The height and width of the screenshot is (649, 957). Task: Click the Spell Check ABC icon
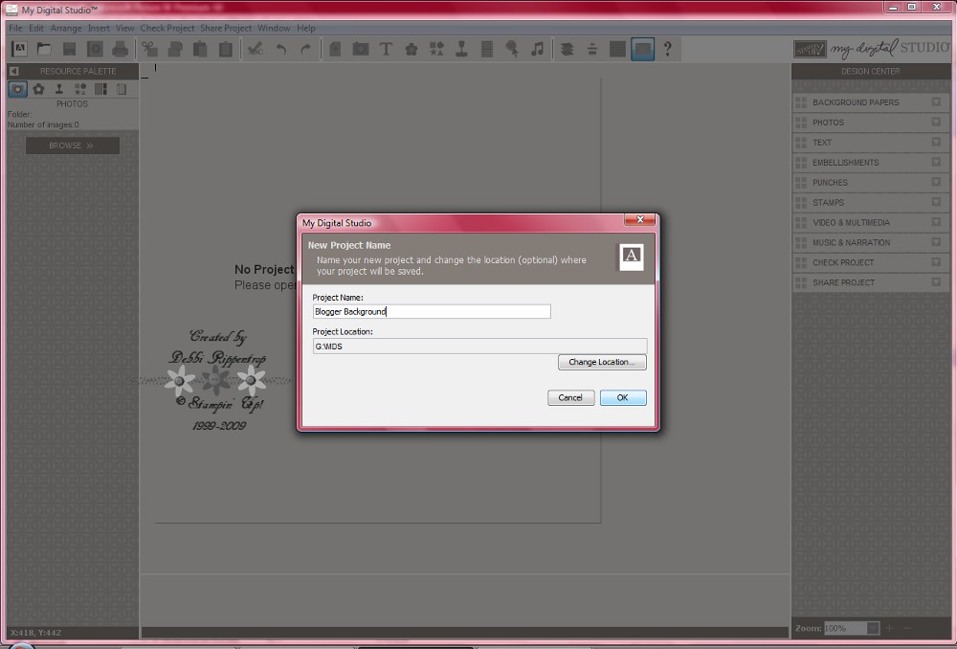(256, 49)
